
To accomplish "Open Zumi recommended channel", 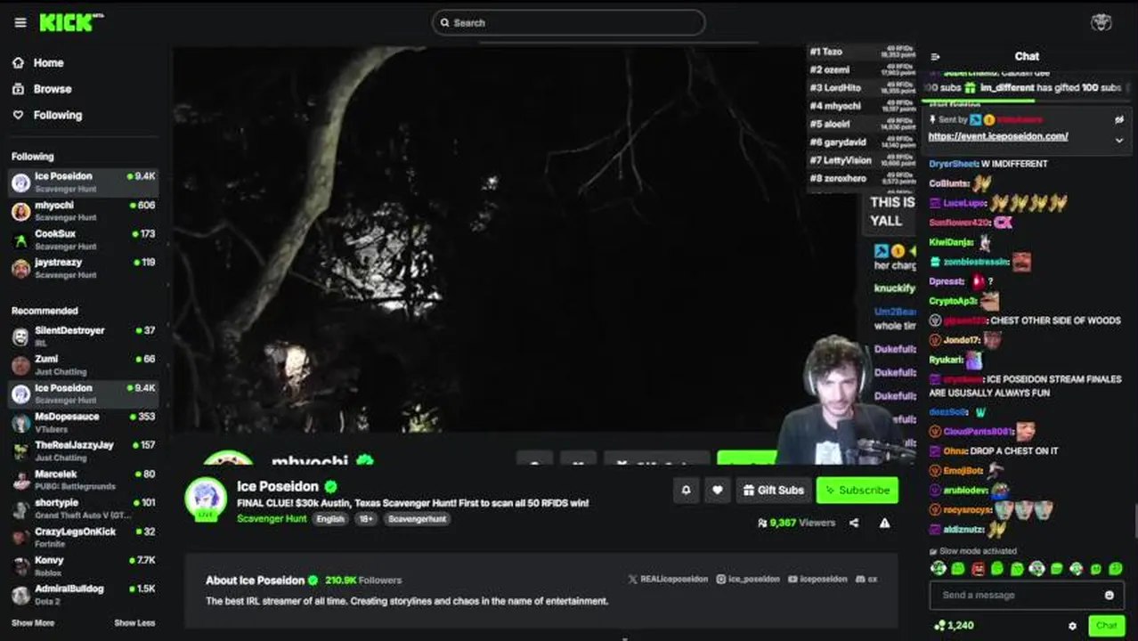I will pyautogui.click(x=83, y=365).
